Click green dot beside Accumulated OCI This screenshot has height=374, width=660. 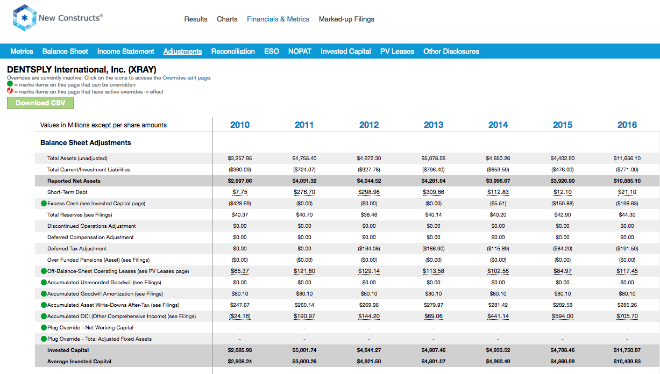44,317
